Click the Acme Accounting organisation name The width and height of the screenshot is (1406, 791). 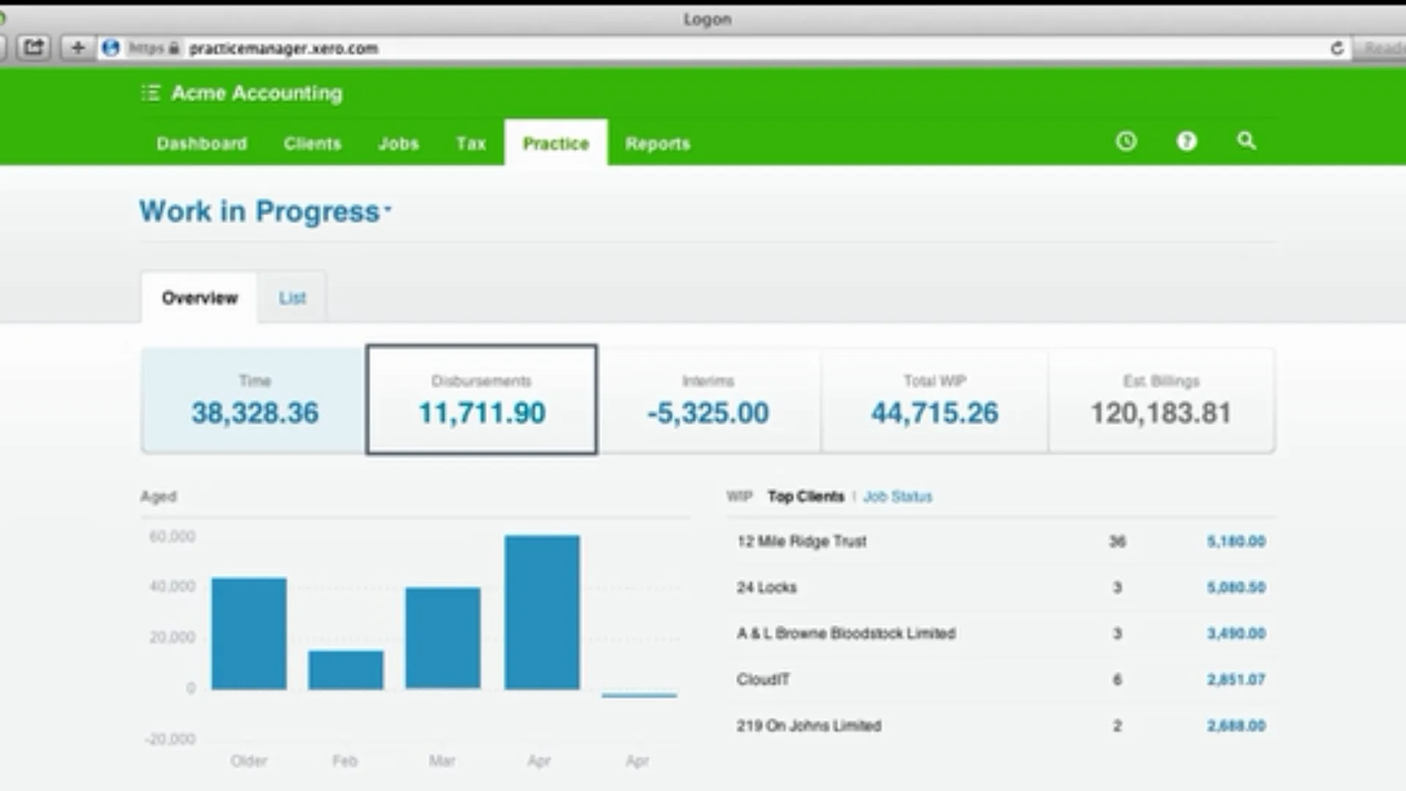(257, 93)
